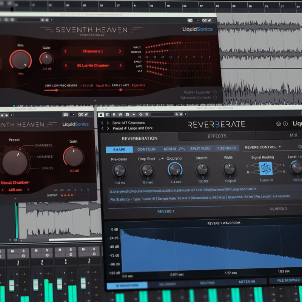Viewport: 302px width, 302px height.
Task: Click the W write automation button in Reverberate
Action: (x=120, y=115)
